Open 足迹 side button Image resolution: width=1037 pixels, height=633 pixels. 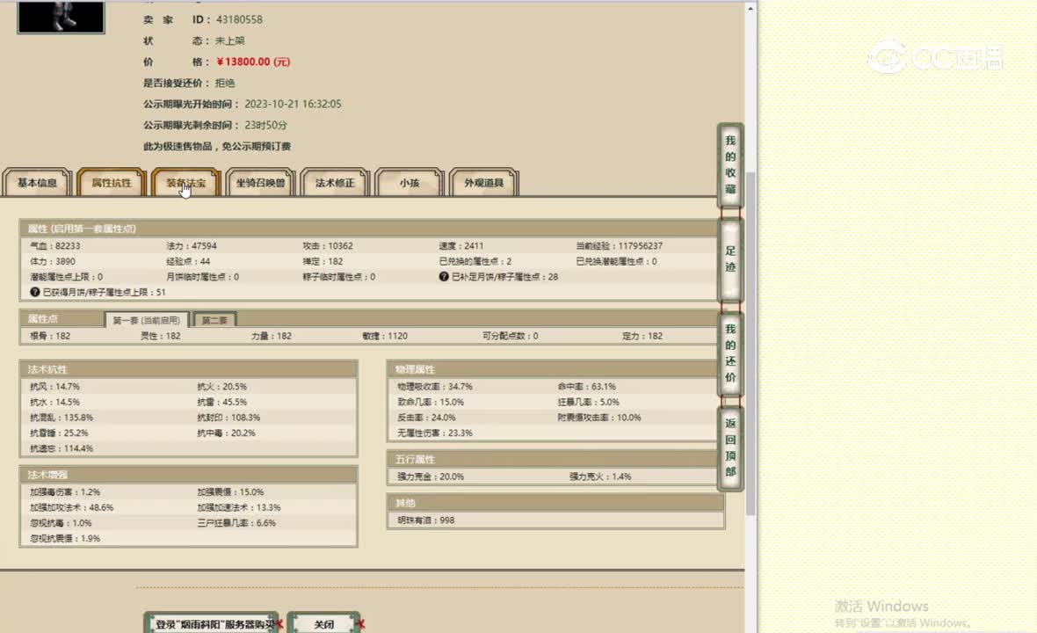730,259
